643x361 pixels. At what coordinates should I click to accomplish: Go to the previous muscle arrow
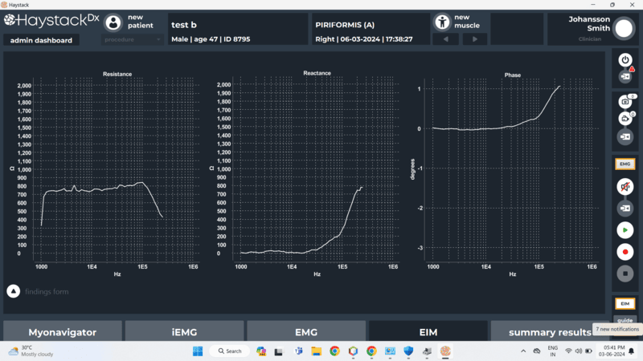[445, 39]
